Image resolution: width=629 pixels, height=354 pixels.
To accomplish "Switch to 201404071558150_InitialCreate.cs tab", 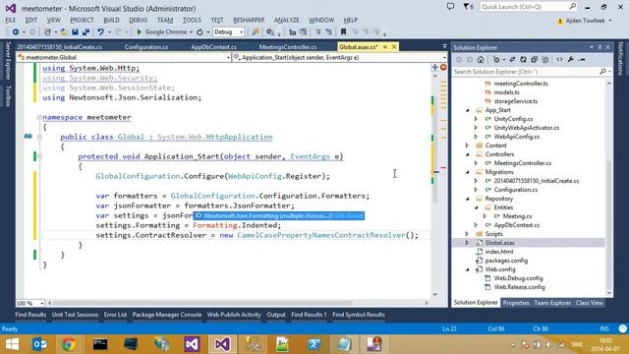I will 59,47.
